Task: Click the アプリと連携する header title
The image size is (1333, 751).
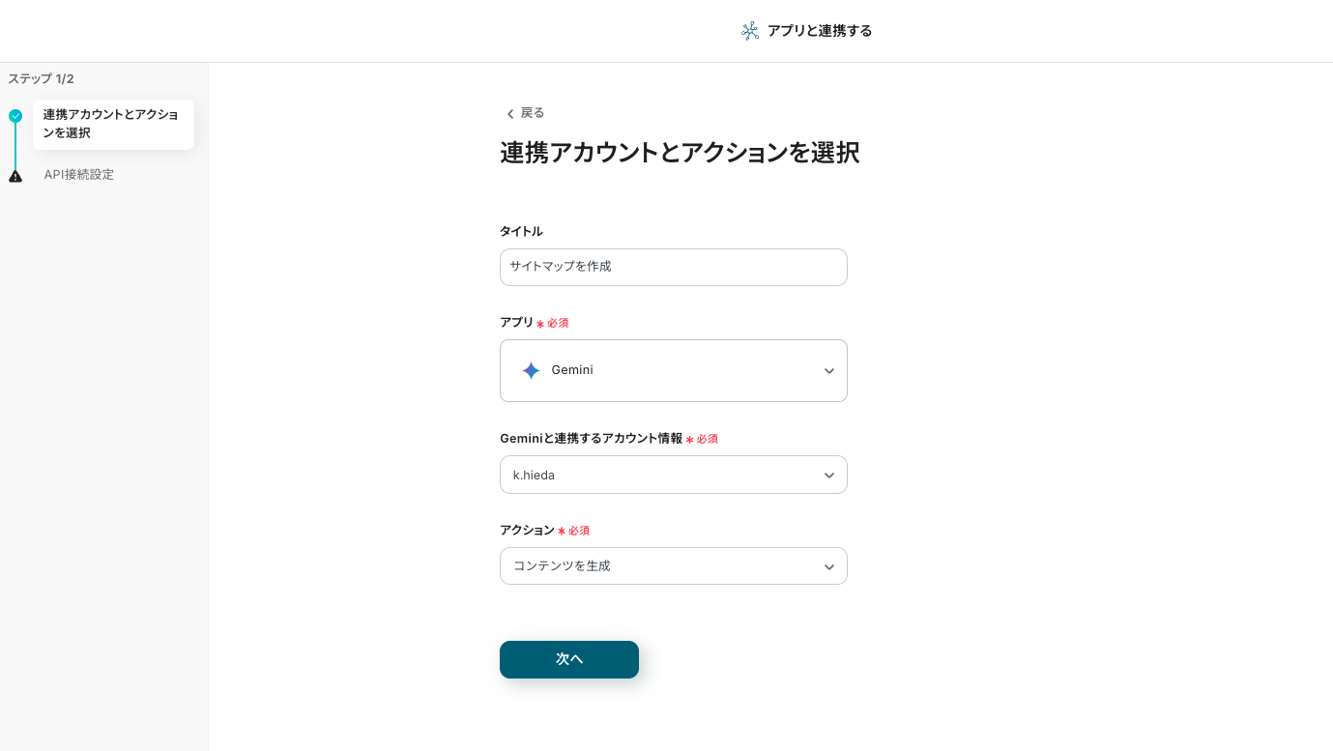Action: (x=820, y=31)
